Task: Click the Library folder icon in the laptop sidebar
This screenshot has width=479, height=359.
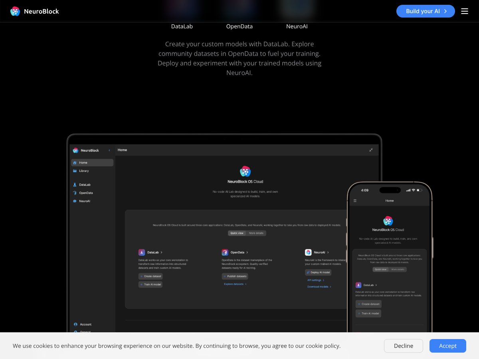Action: tap(75, 171)
